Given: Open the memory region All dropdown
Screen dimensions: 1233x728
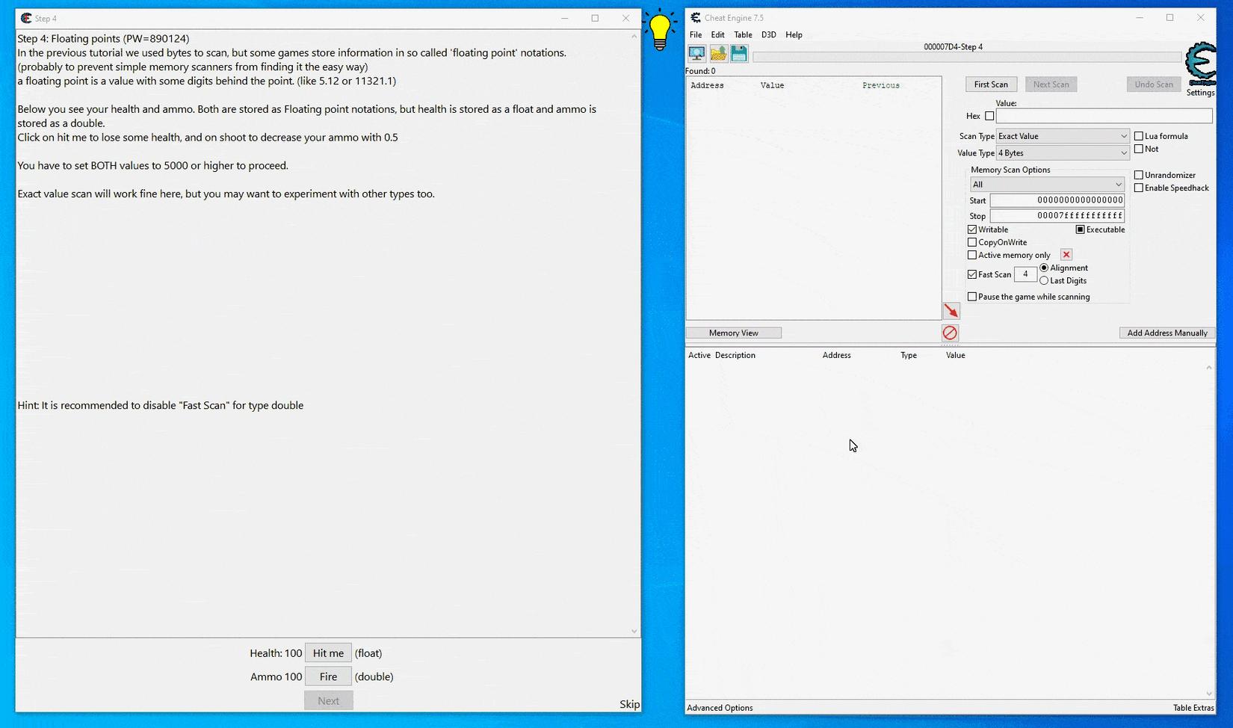Looking at the screenshot, I should (1047, 184).
